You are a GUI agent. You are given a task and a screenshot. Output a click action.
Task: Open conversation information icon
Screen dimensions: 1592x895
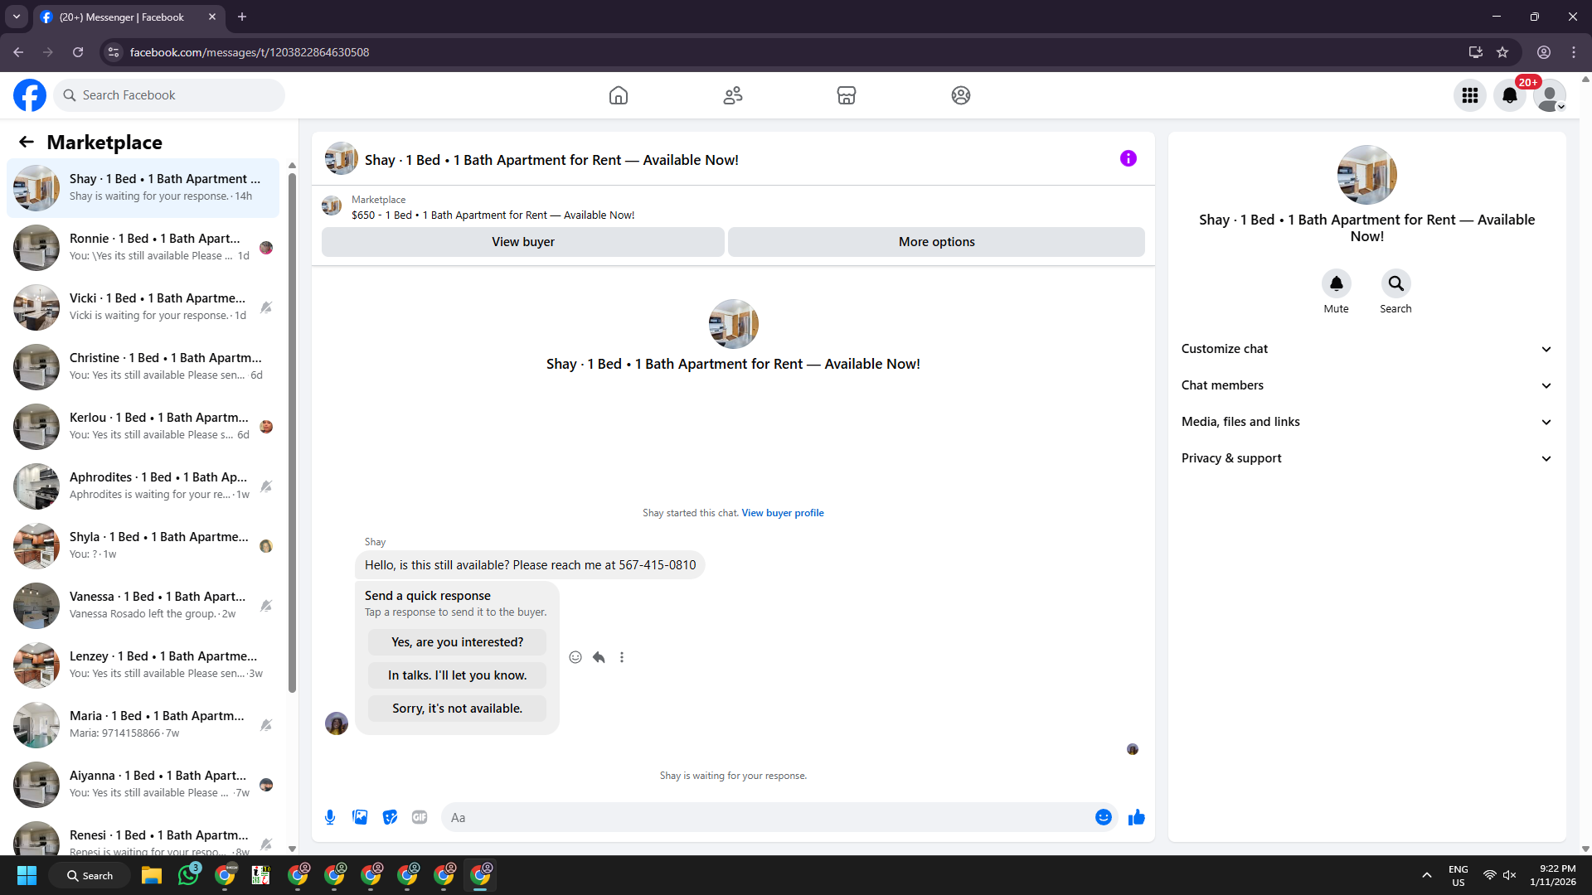pyautogui.click(x=1128, y=158)
